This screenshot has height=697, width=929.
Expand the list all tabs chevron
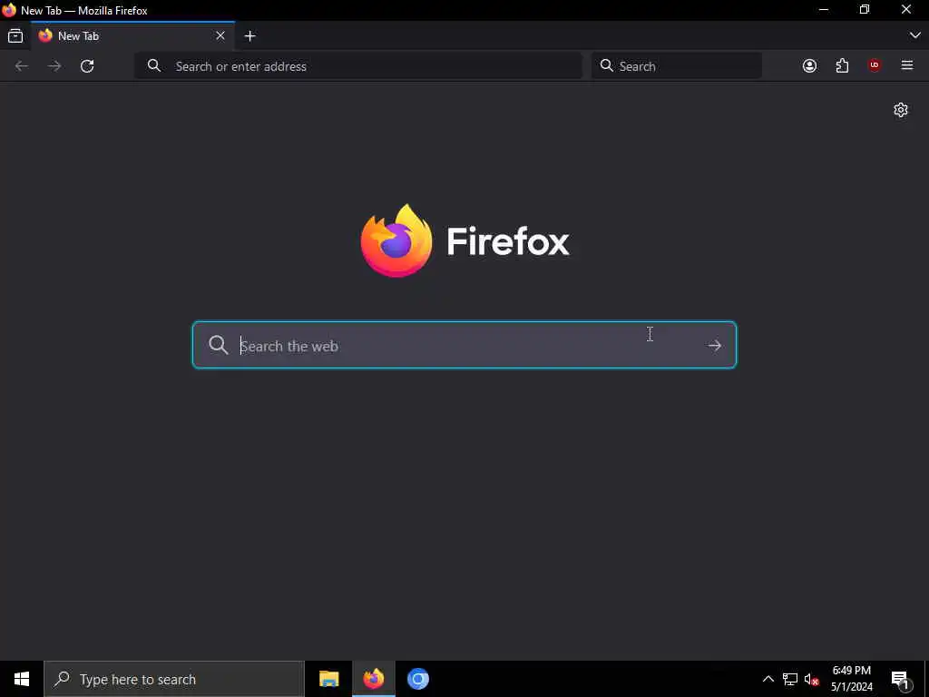(x=914, y=35)
